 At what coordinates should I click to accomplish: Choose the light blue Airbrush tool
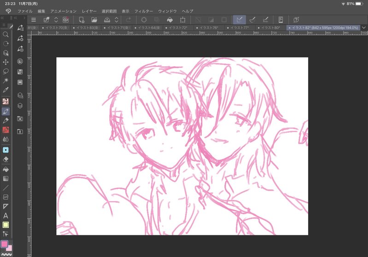pos(6,150)
